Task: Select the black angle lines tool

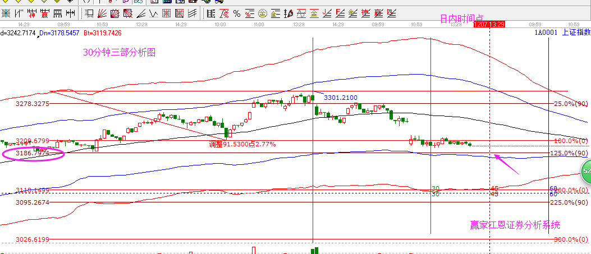Action: 140,14
